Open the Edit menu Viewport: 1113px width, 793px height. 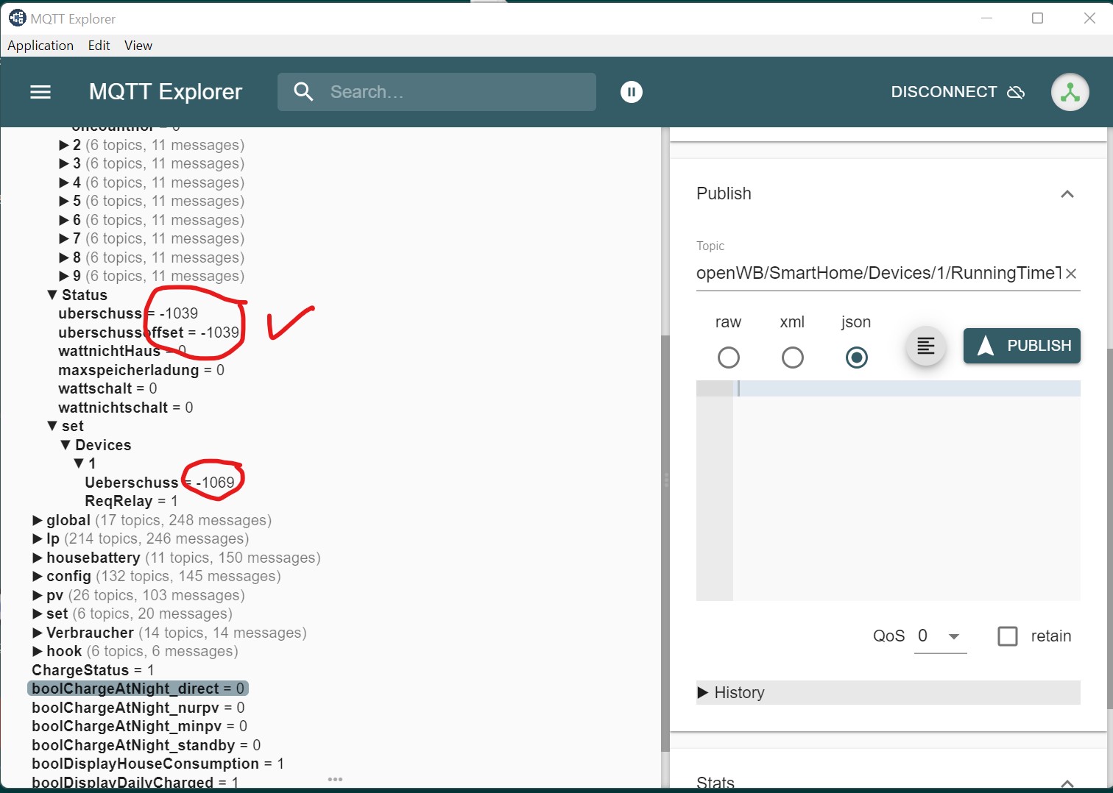tap(99, 46)
